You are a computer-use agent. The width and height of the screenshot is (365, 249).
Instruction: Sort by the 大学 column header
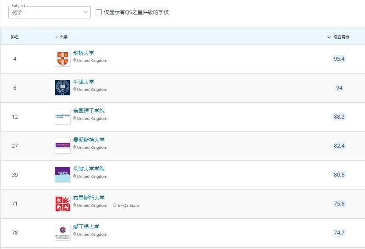[x=63, y=37]
